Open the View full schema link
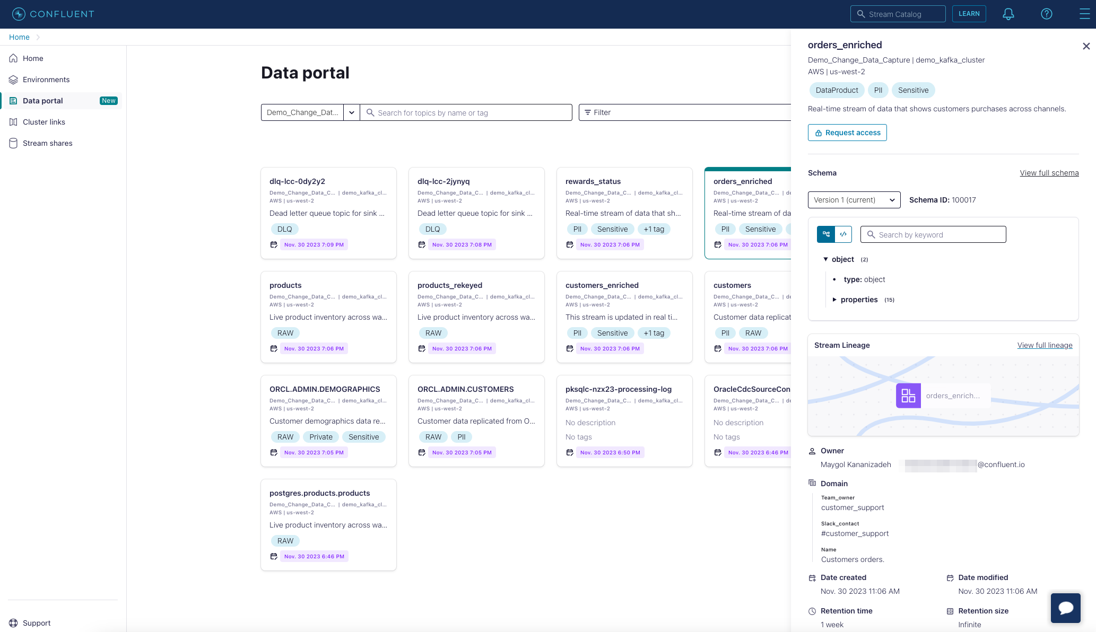 coord(1049,173)
